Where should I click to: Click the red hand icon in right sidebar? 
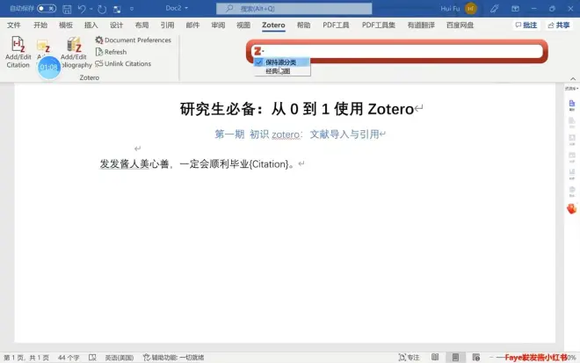click(571, 208)
